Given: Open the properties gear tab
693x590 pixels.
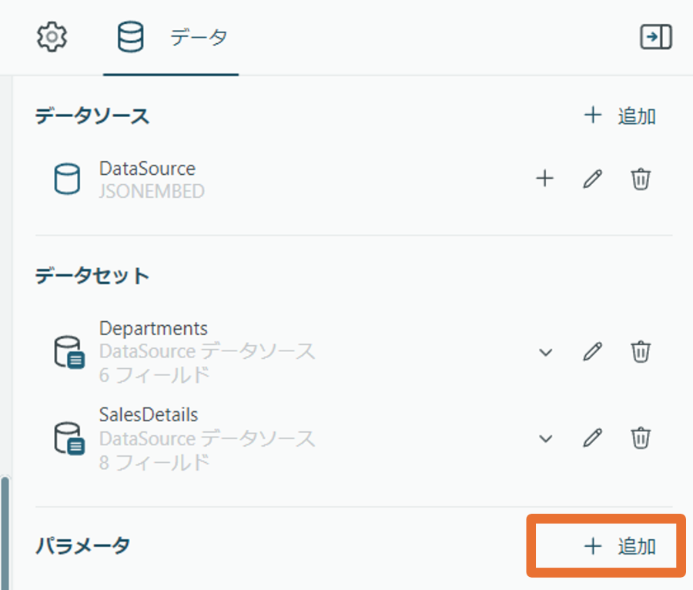Looking at the screenshot, I should click(52, 37).
